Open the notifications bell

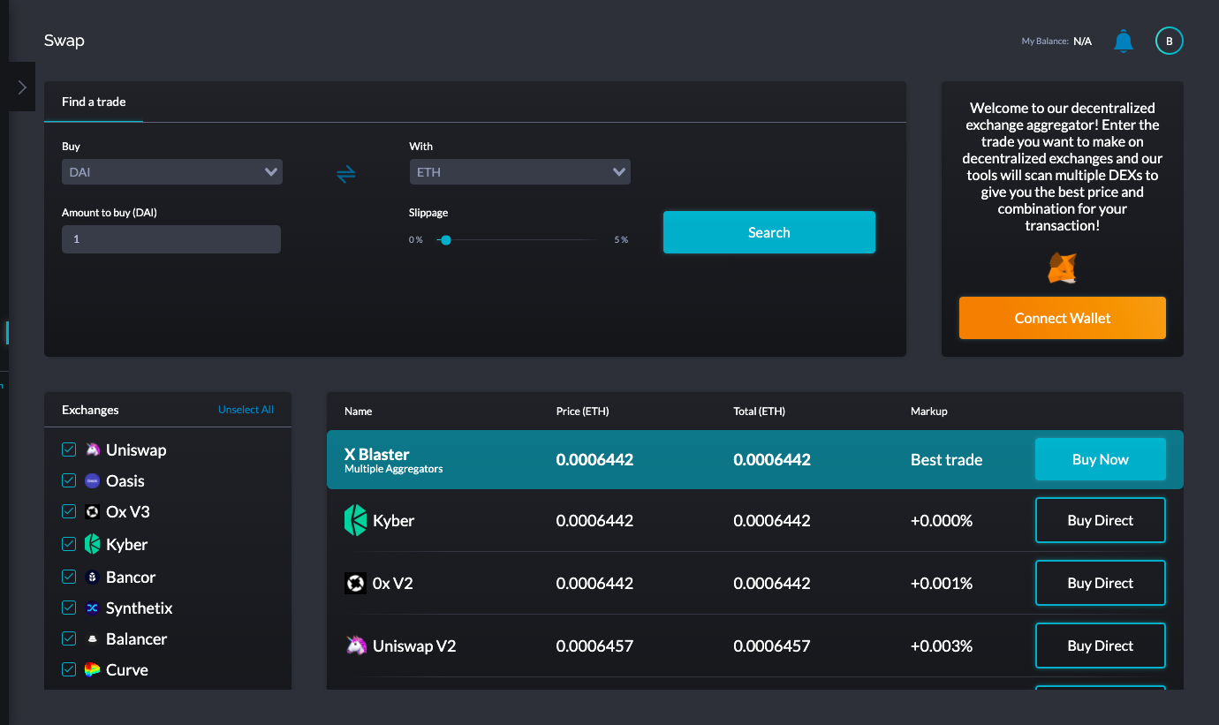click(x=1124, y=41)
